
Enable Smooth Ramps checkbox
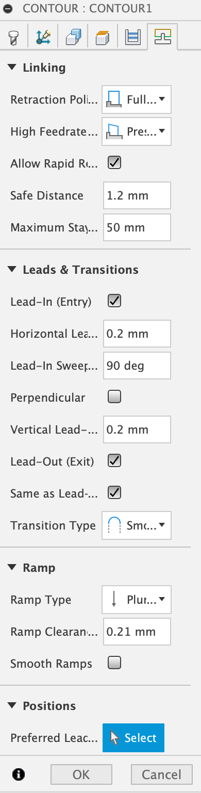114,663
